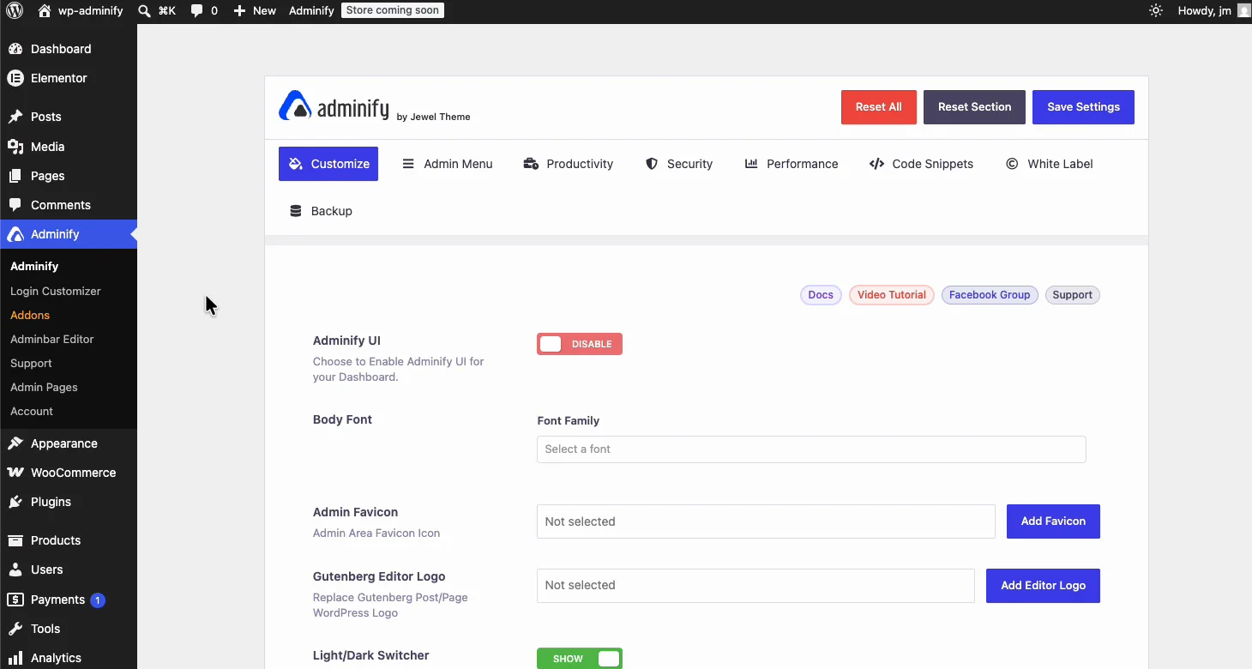This screenshot has width=1252, height=669.
Task: Click the Media sidebar icon
Action: click(15, 147)
